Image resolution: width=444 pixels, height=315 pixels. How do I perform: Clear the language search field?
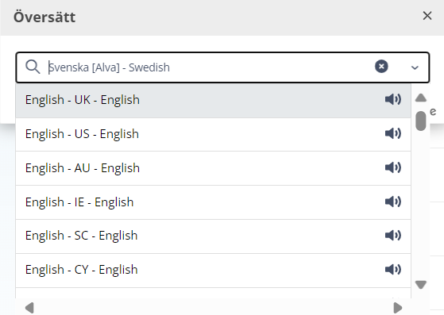point(381,67)
